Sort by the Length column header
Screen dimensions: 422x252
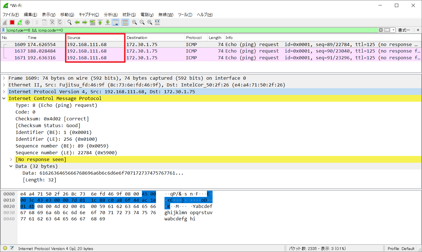coord(216,38)
